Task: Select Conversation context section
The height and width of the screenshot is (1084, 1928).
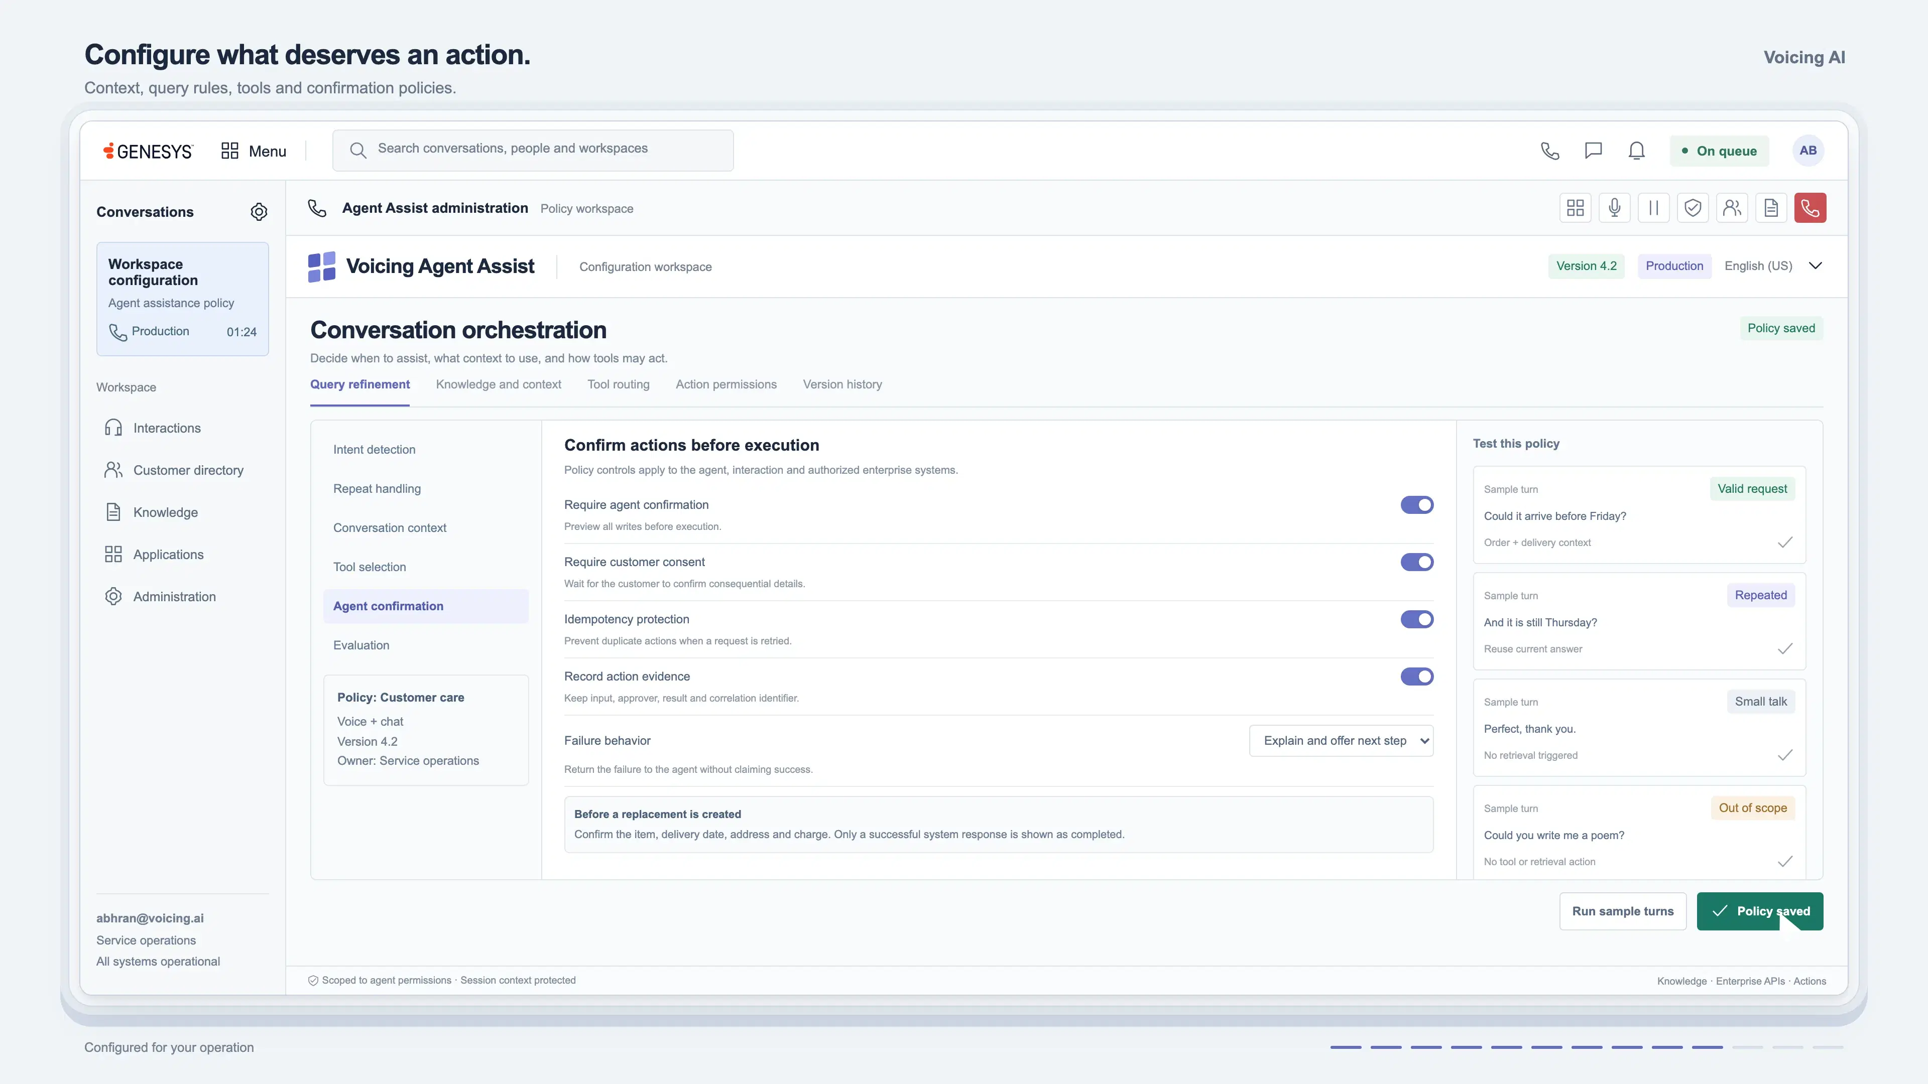Action: pos(426,528)
